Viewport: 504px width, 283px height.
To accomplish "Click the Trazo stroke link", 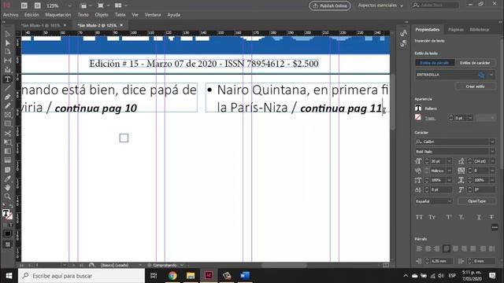I will point(430,118).
